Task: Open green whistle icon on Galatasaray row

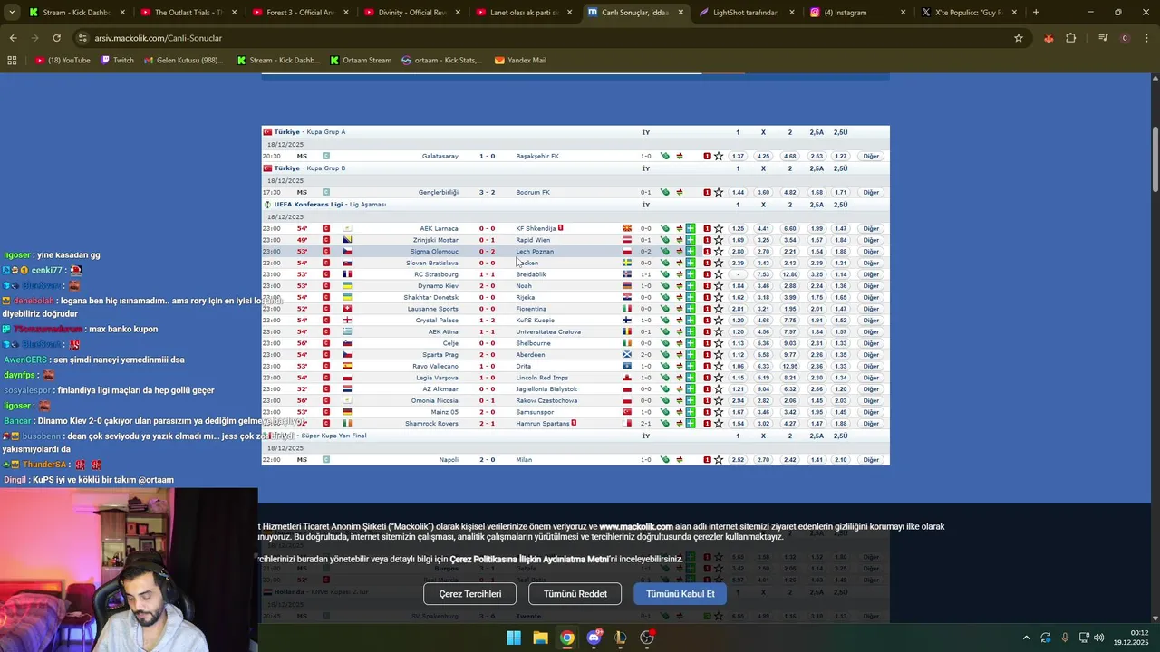Action: coord(665,156)
